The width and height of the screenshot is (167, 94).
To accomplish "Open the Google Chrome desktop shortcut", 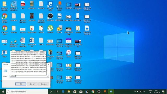I will [x=4, y=18].
